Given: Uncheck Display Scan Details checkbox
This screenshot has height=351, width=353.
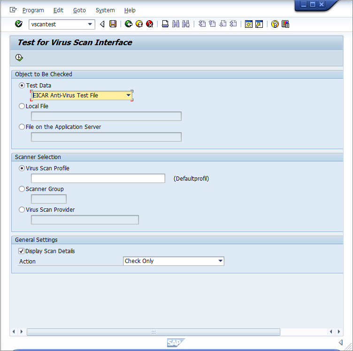Looking at the screenshot, I should tap(21, 251).
